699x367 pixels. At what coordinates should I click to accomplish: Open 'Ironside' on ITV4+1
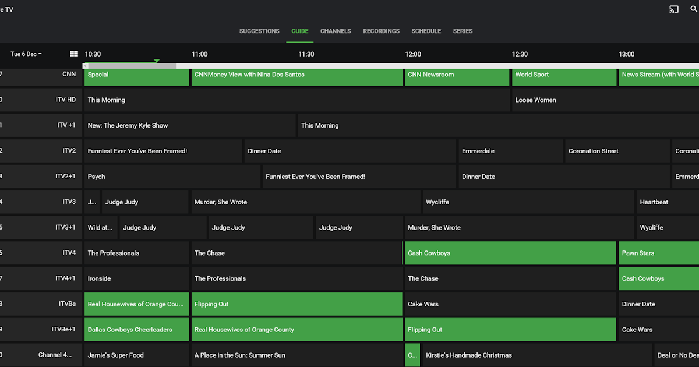click(x=137, y=278)
